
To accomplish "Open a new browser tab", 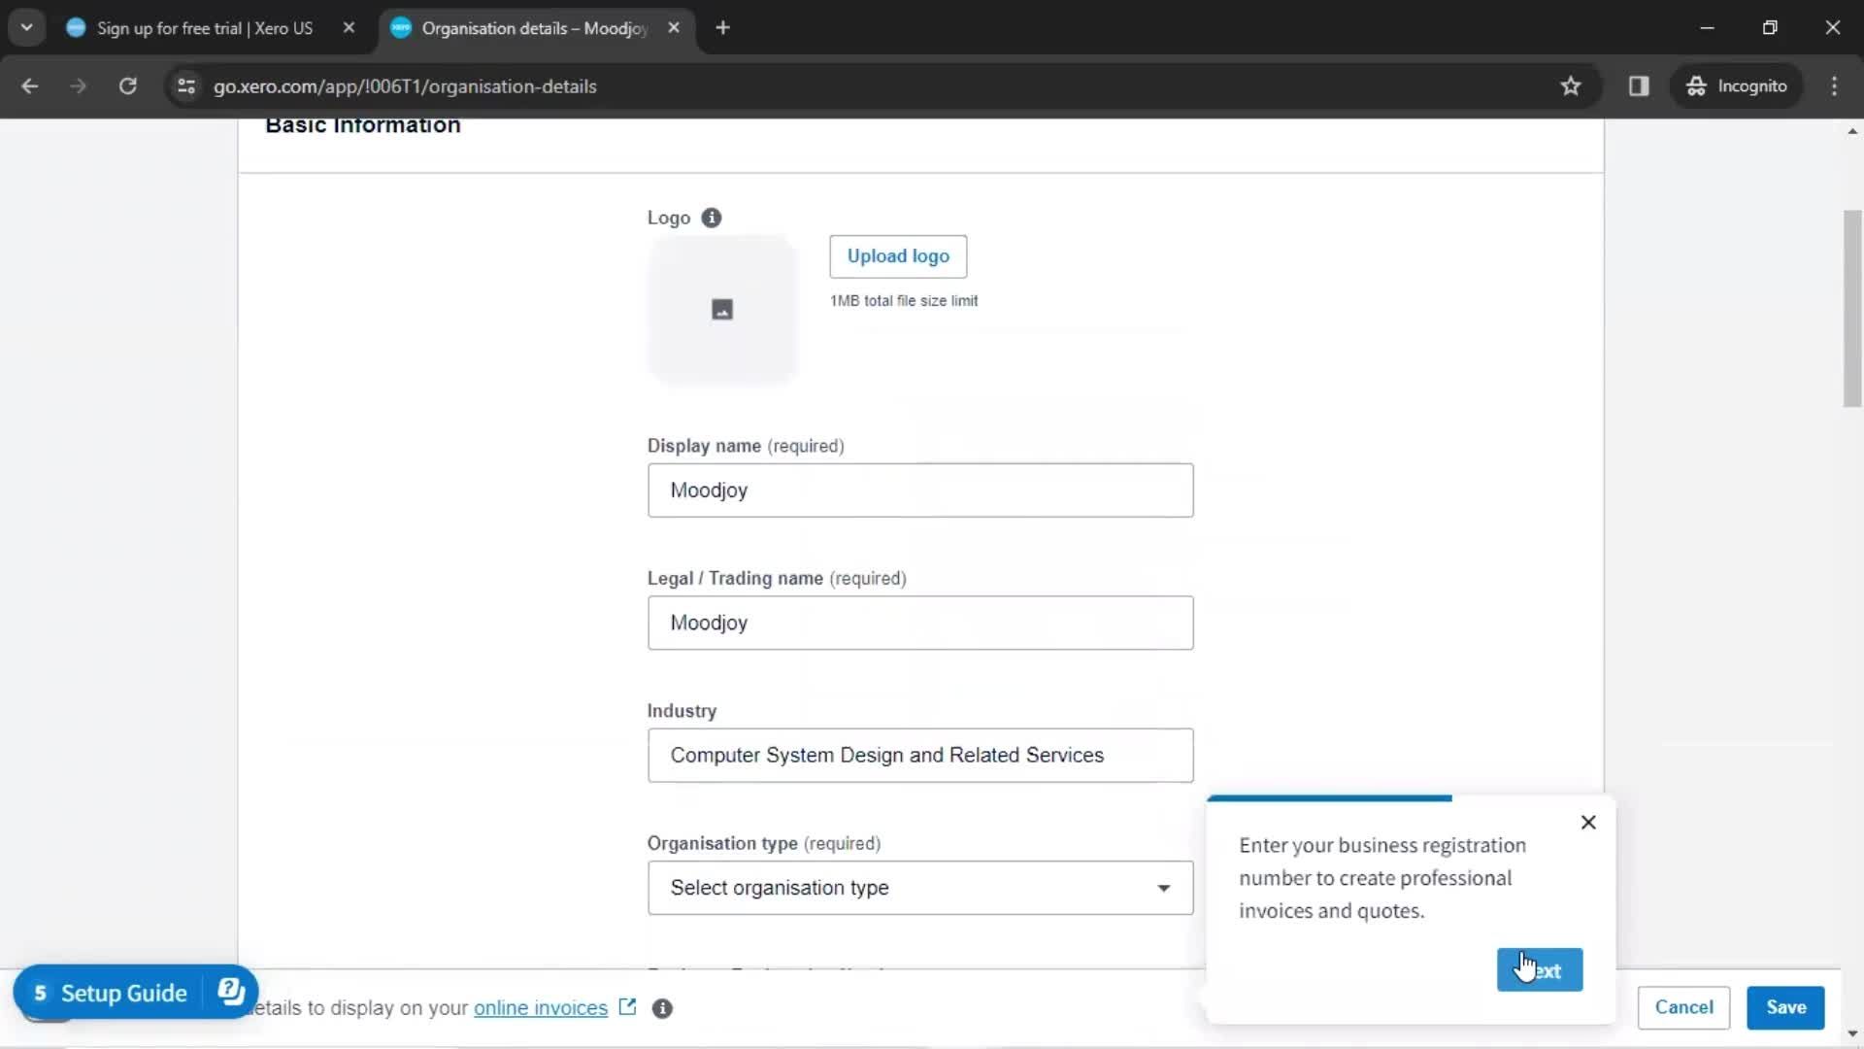I will click(722, 28).
